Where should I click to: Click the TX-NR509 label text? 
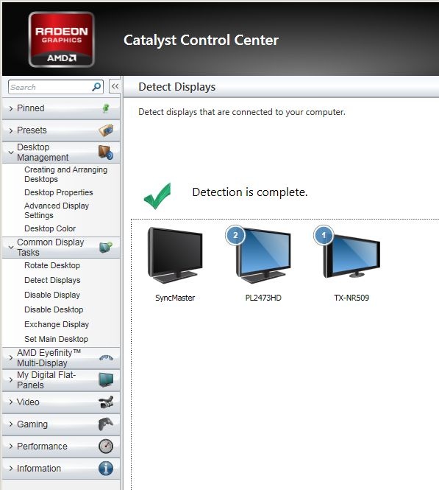click(x=351, y=298)
